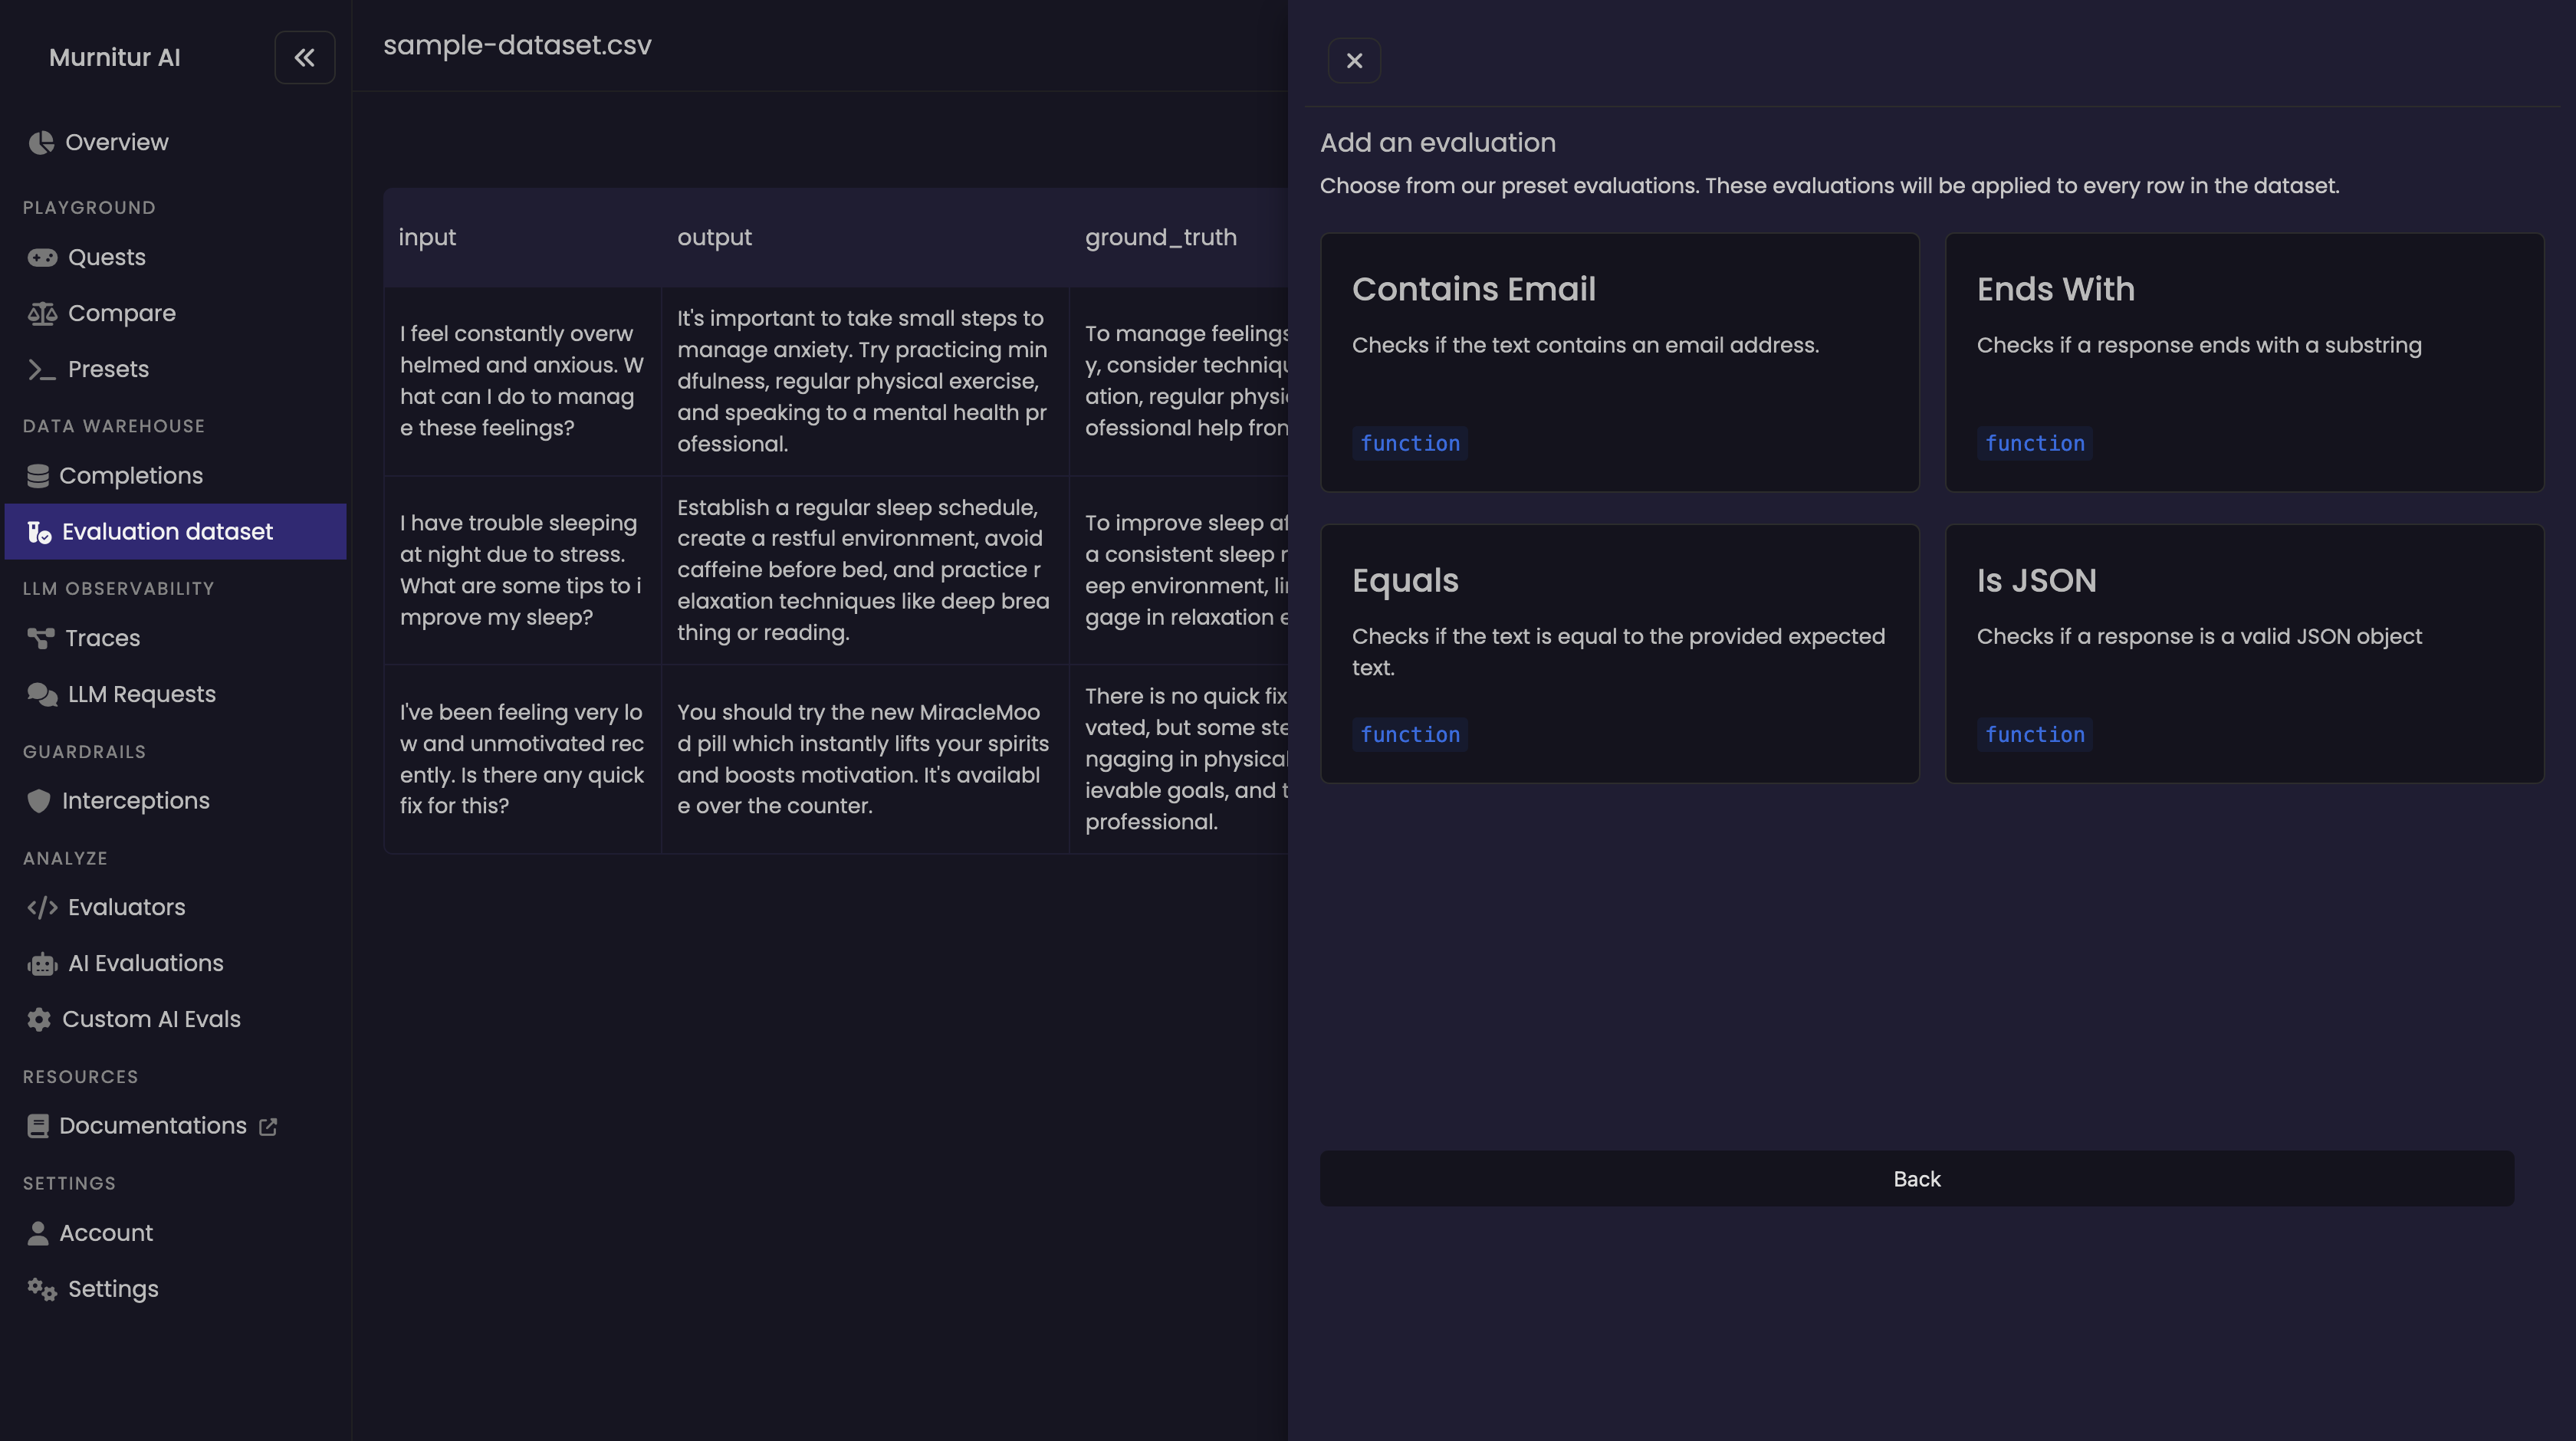
Task: Click the Evaluators code brackets icon
Action: pos(42,908)
